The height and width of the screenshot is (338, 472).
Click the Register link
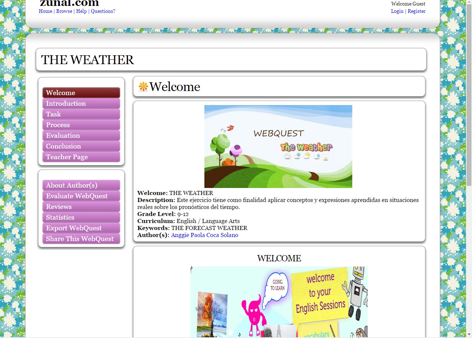click(417, 11)
